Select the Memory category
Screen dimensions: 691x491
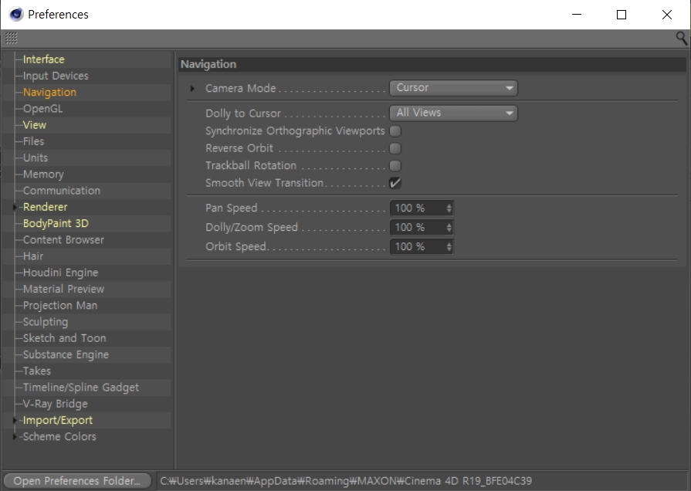click(x=43, y=174)
